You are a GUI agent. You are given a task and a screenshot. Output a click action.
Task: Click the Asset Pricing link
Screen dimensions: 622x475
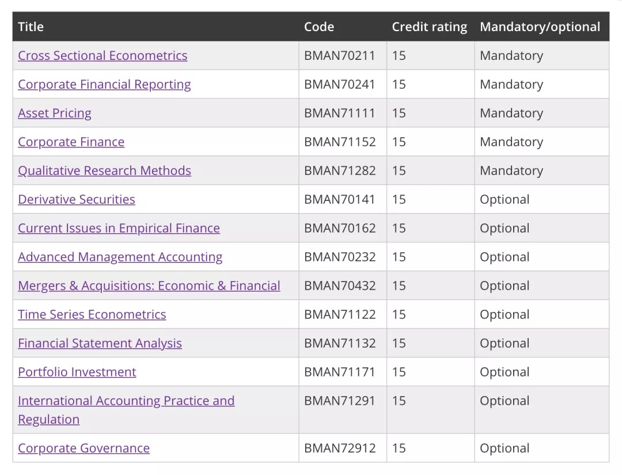coord(54,113)
